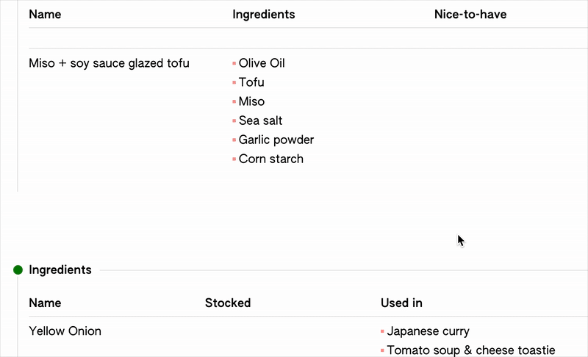This screenshot has height=357, width=588.
Task: Click the green dot beside Ingredients heading
Action: point(18,270)
